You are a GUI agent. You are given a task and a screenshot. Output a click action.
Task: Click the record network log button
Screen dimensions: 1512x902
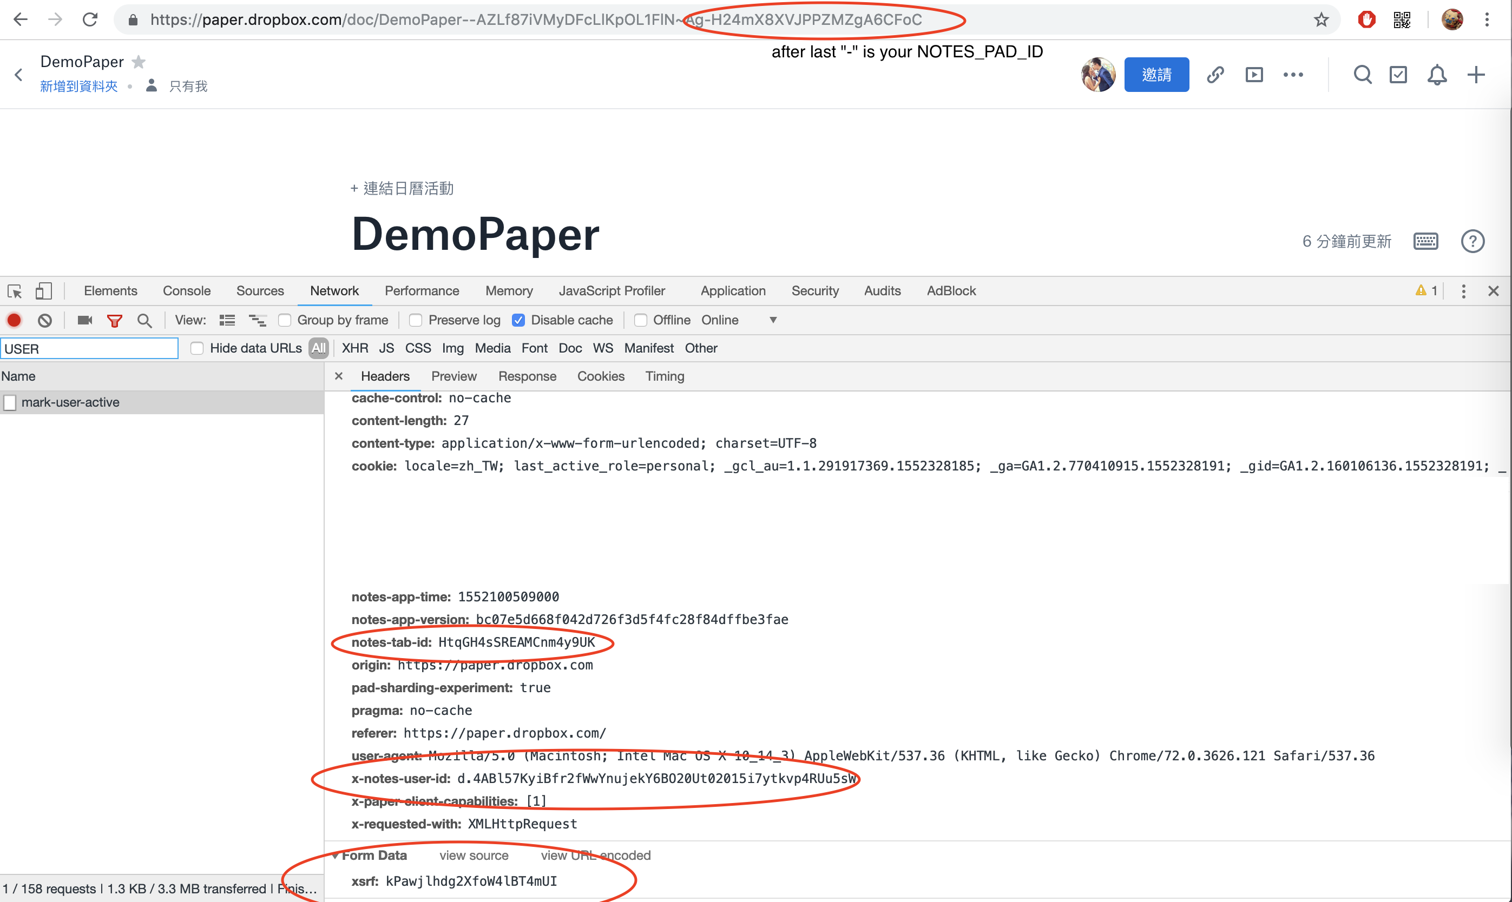[14, 320]
